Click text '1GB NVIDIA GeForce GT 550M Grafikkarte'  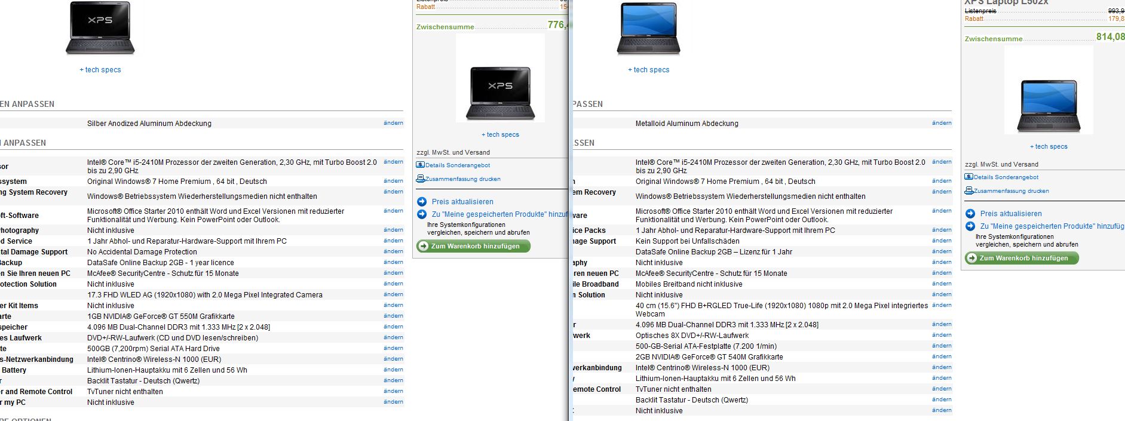161,316
